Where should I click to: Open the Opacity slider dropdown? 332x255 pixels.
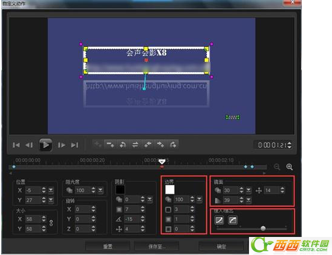[100, 190]
